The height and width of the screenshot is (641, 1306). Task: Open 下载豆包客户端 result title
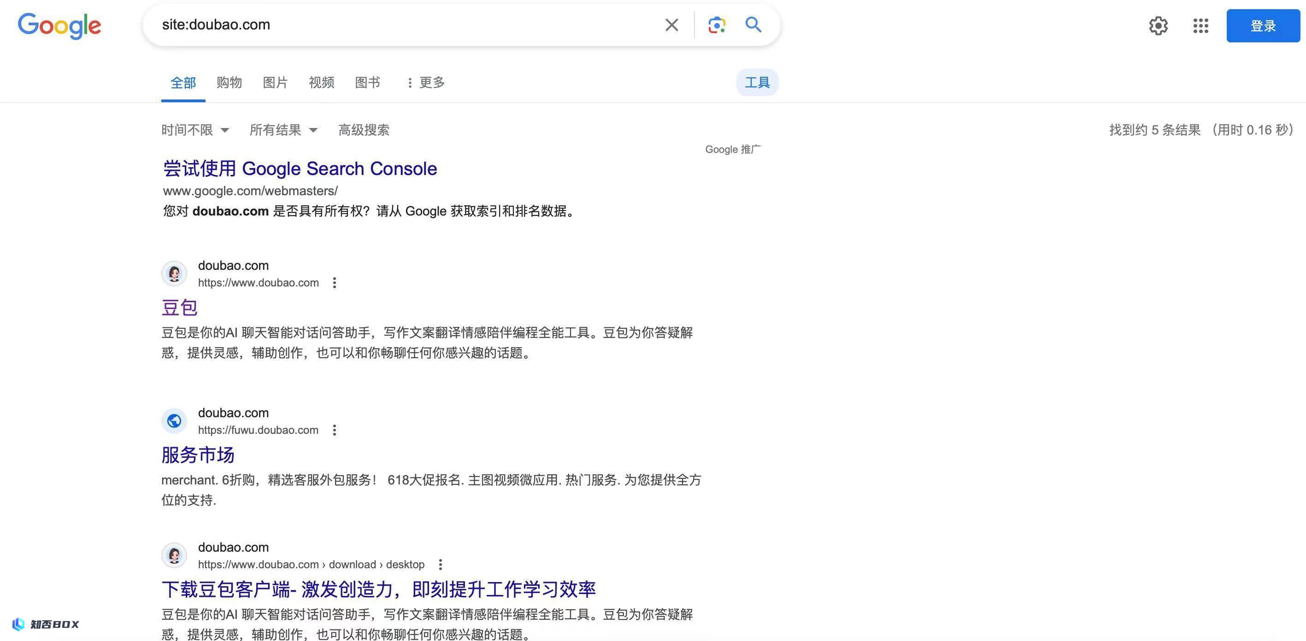[378, 589]
